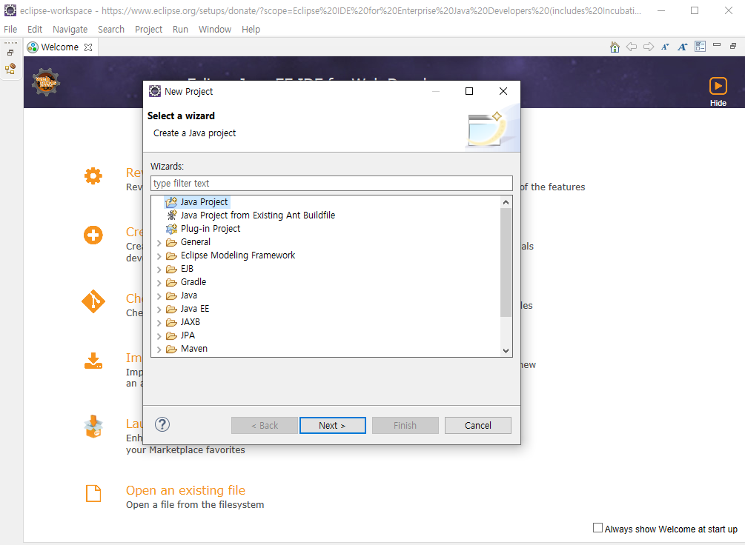Screen dimensions: 745x545
Task: Click the Hide play icon on Welcome banner
Action: [718, 86]
